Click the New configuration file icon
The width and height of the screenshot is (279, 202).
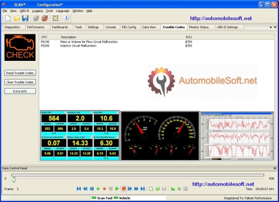[x=8, y=18]
